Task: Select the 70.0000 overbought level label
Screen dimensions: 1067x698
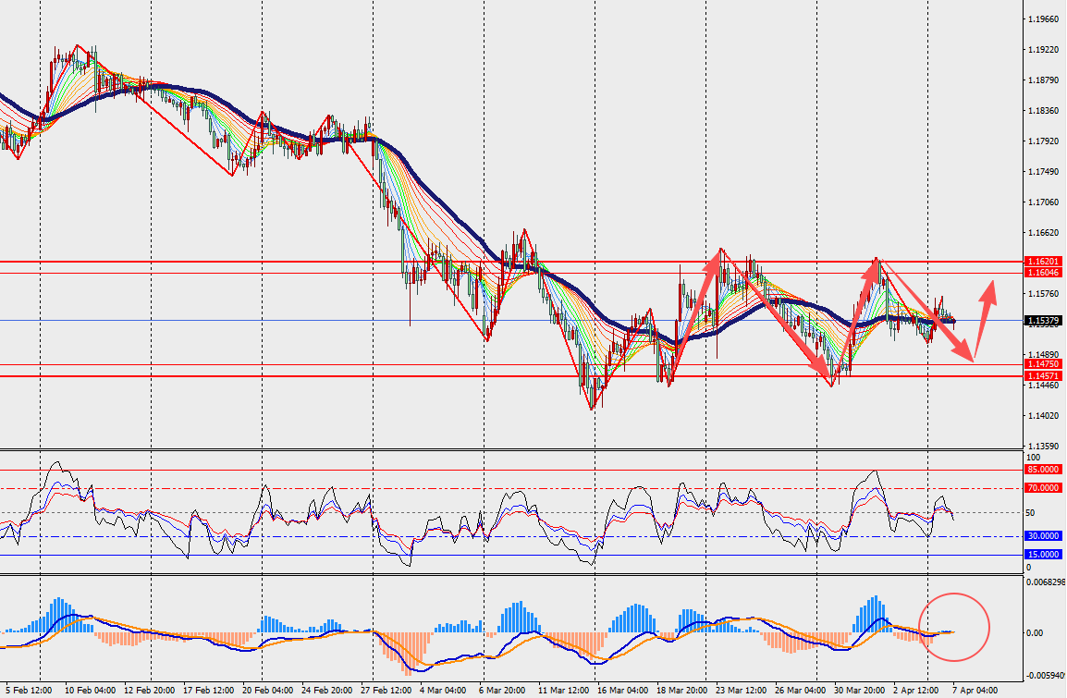Action: tap(1044, 487)
